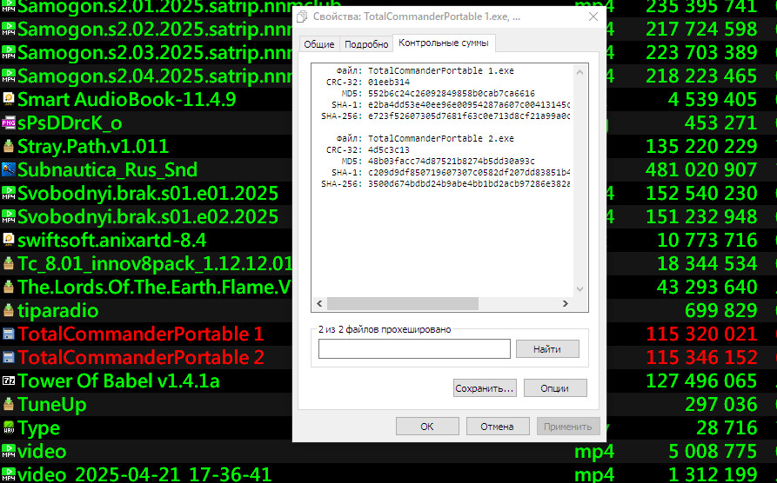Image resolution: width=777 pixels, height=483 pixels.
Task: Select the Type WAV file icon
Action: [x=9, y=427]
